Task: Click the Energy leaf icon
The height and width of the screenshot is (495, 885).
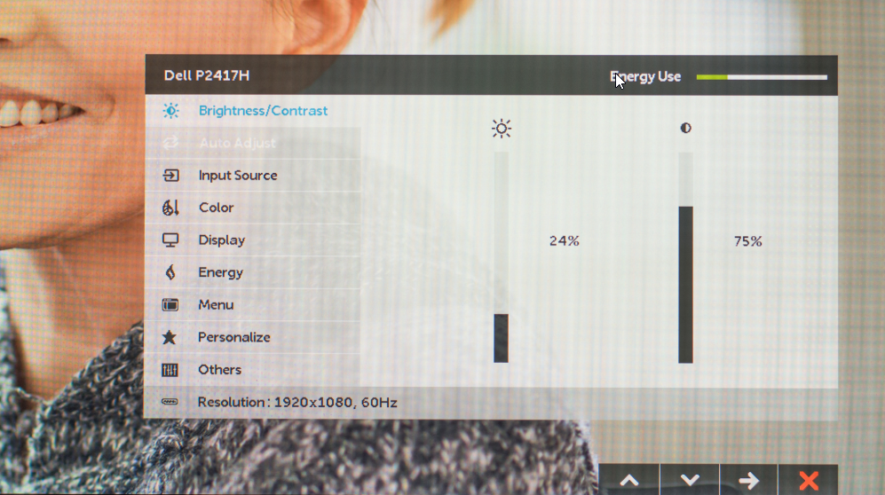Action: (x=170, y=272)
